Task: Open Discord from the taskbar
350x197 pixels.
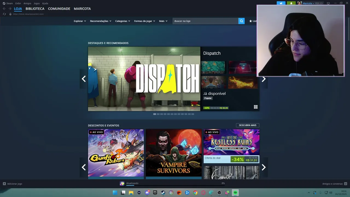Action: 147,193
